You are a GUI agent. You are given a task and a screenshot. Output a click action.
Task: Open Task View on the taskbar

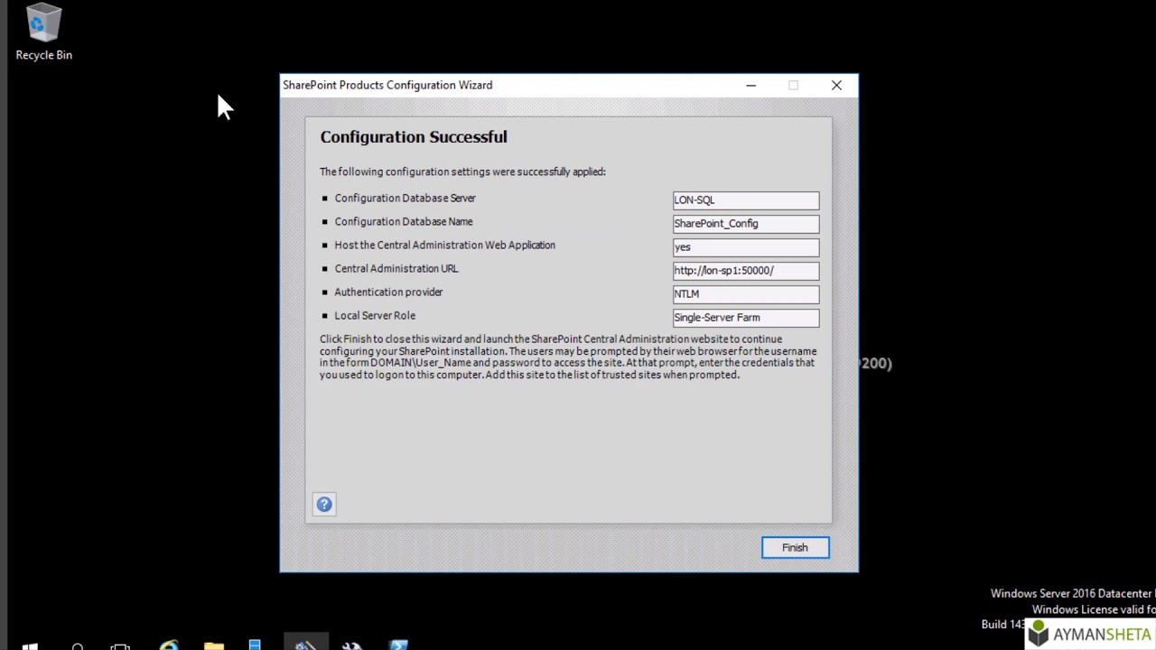click(121, 645)
